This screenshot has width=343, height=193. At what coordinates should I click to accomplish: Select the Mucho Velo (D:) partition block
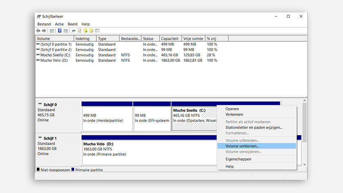149,152
